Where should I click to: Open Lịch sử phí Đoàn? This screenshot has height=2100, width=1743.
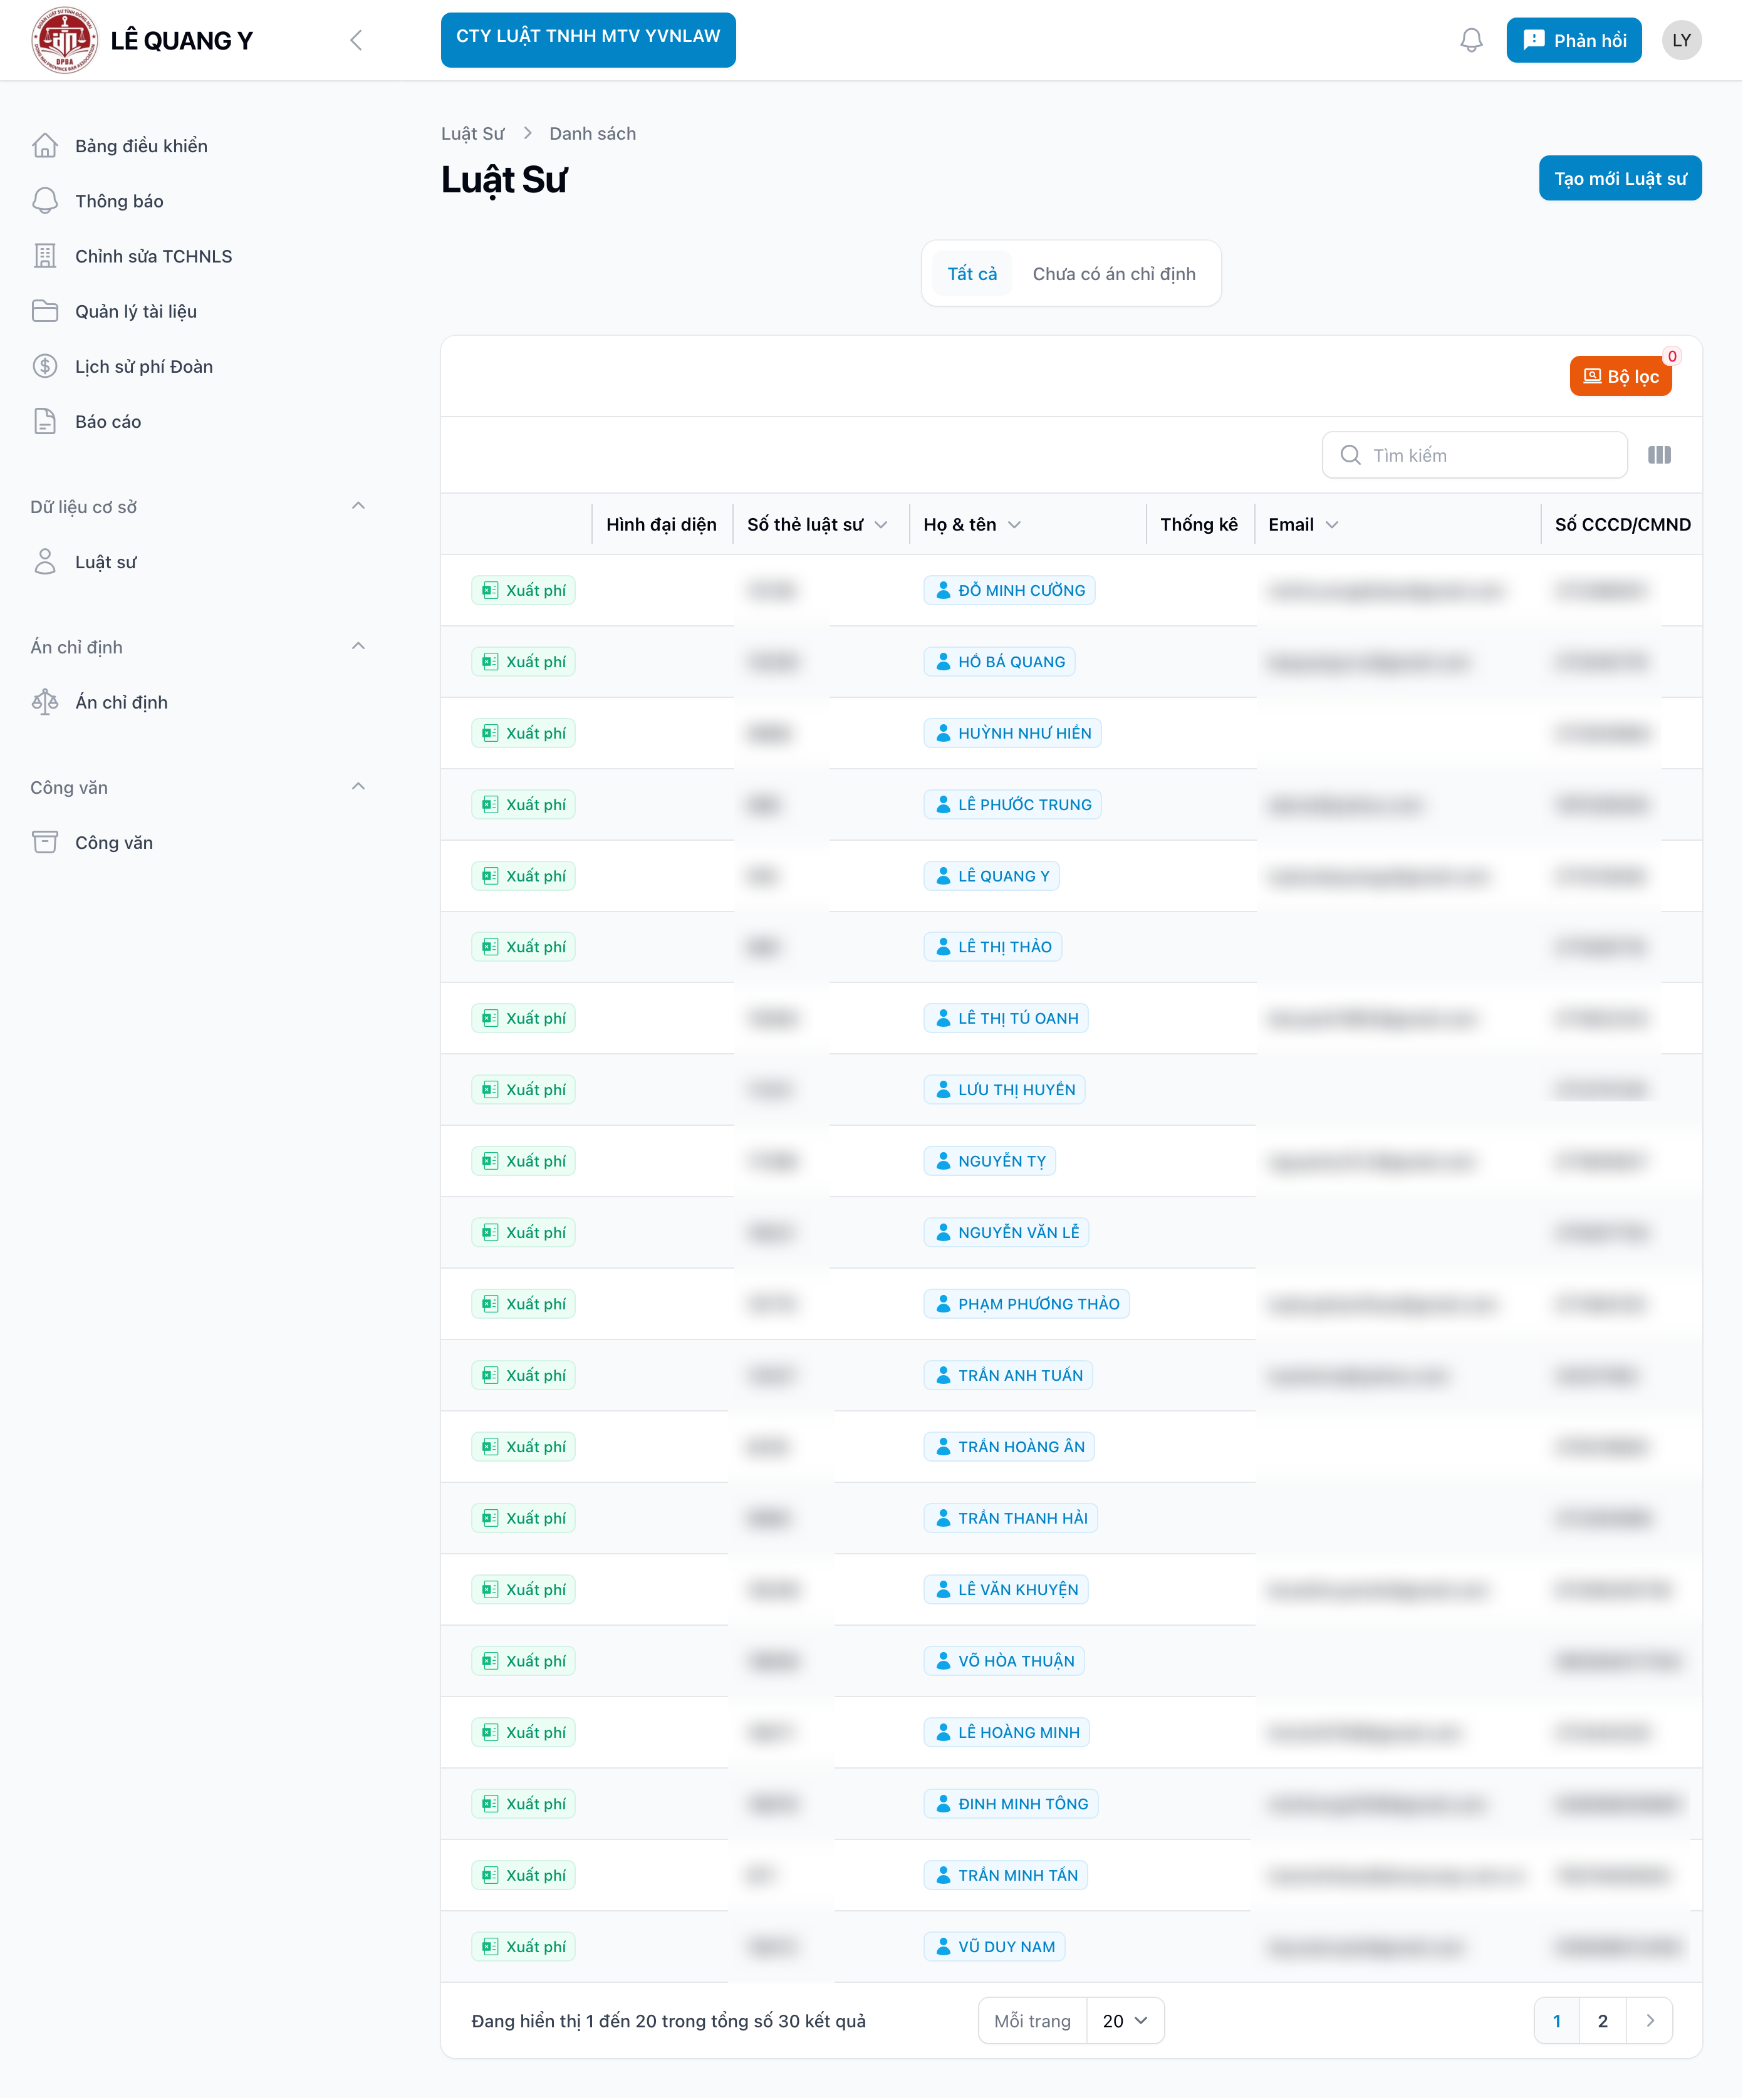(143, 366)
